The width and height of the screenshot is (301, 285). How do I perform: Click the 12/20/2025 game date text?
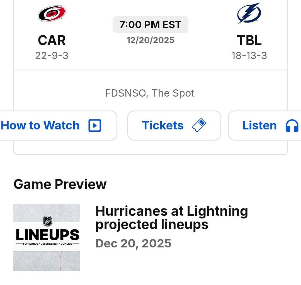point(150,40)
